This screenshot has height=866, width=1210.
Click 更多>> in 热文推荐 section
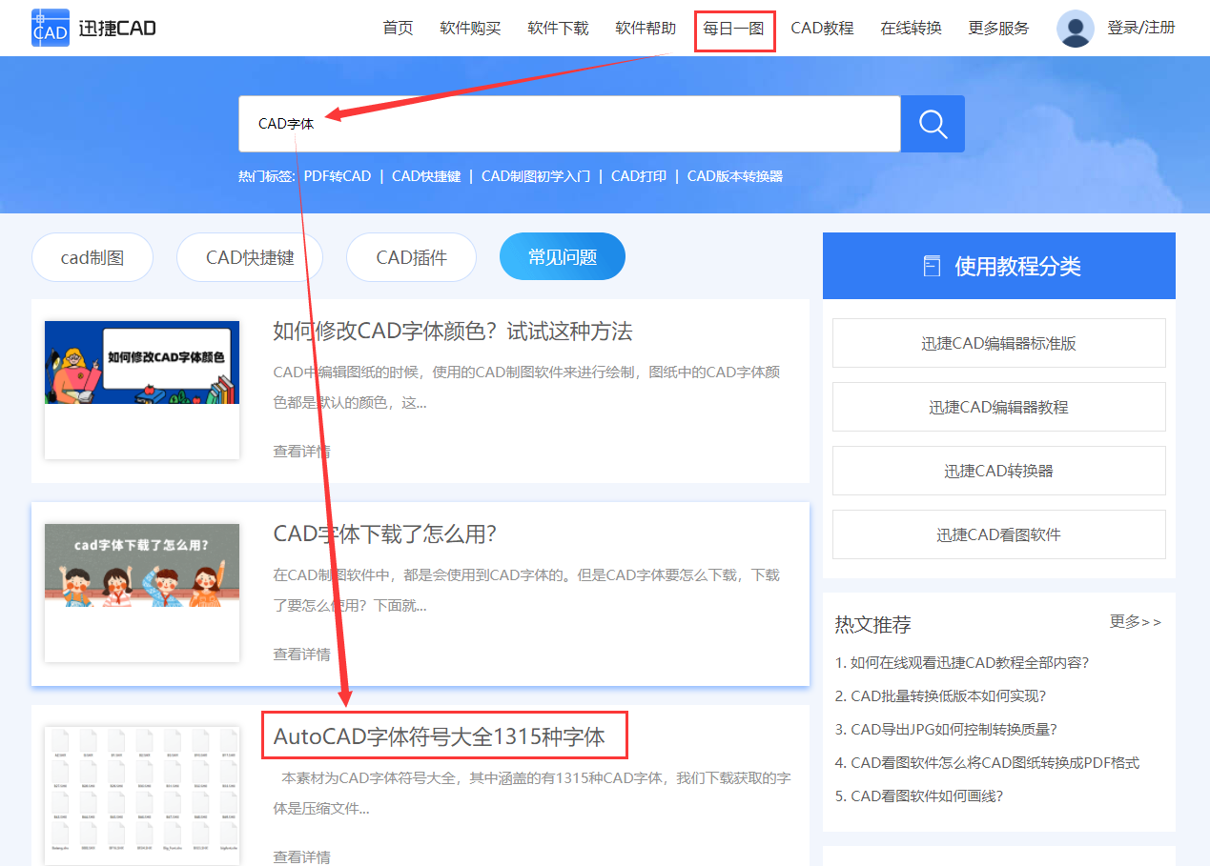(x=1136, y=622)
